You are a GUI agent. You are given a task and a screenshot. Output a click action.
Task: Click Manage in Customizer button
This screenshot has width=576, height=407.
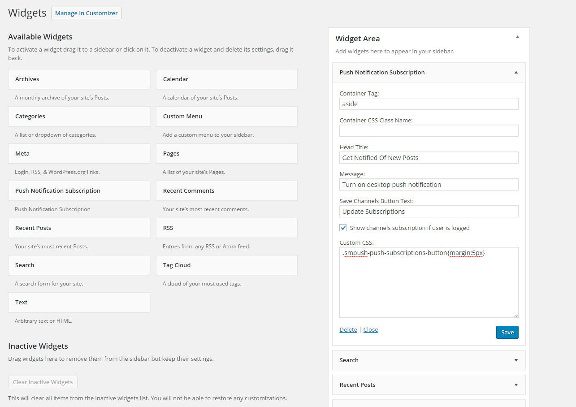click(x=87, y=13)
